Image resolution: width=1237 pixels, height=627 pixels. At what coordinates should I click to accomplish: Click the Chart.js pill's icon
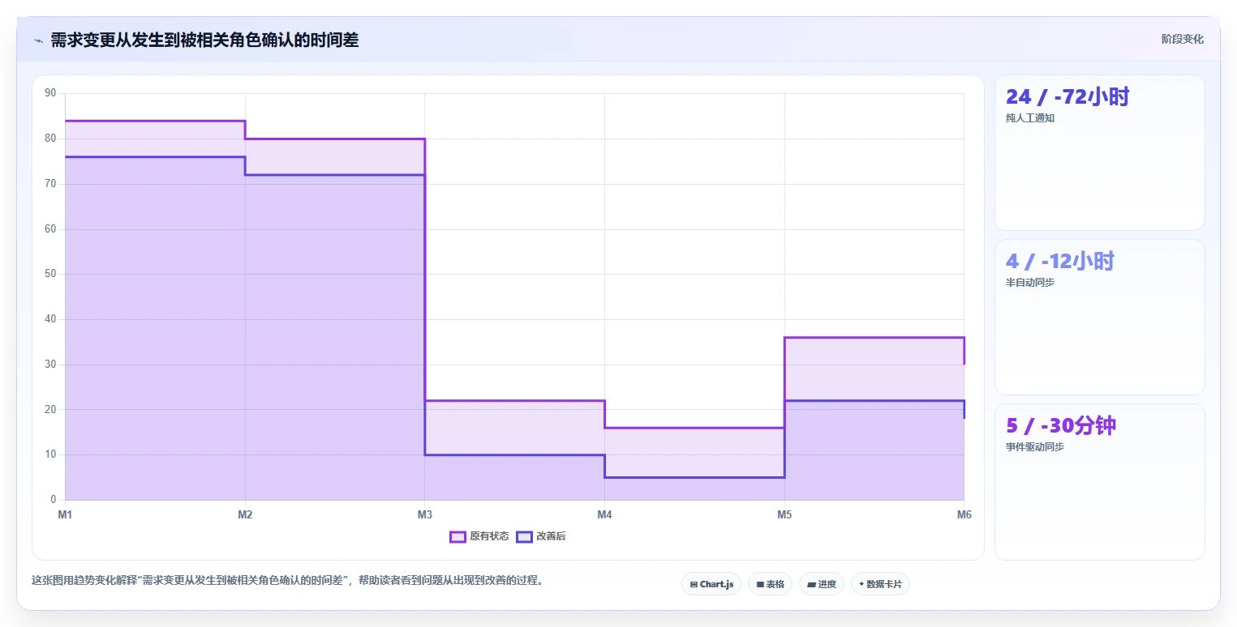pyautogui.click(x=694, y=584)
